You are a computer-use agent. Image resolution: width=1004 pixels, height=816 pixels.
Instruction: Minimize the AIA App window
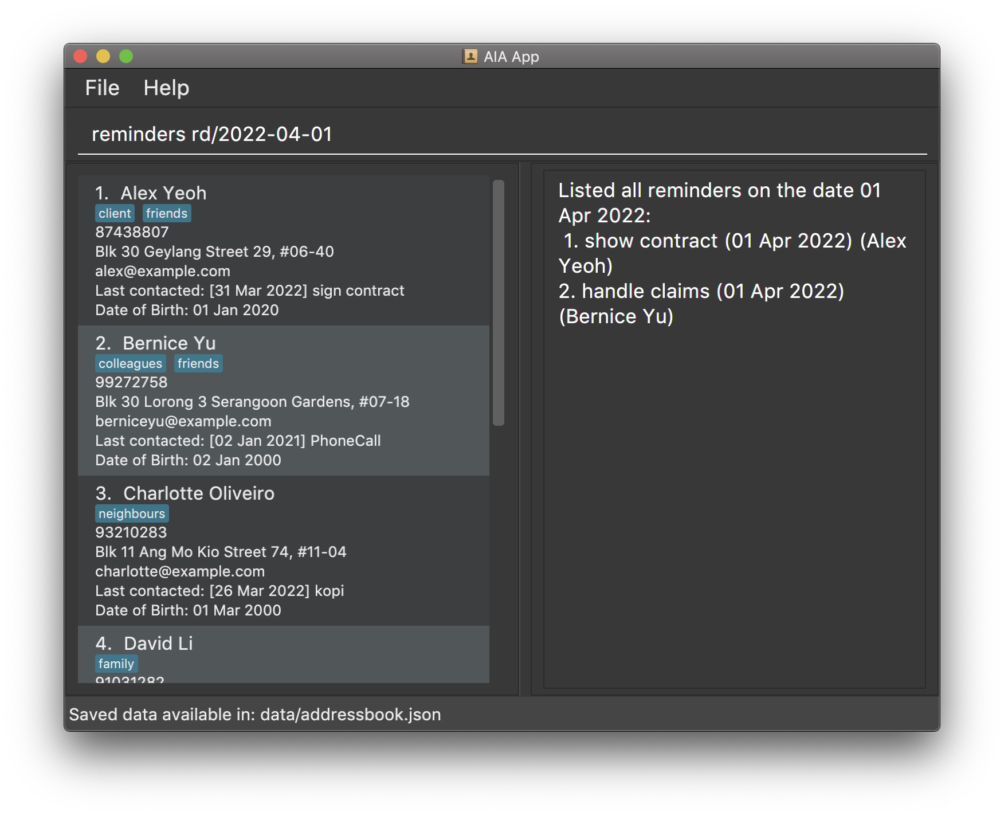pyautogui.click(x=103, y=56)
